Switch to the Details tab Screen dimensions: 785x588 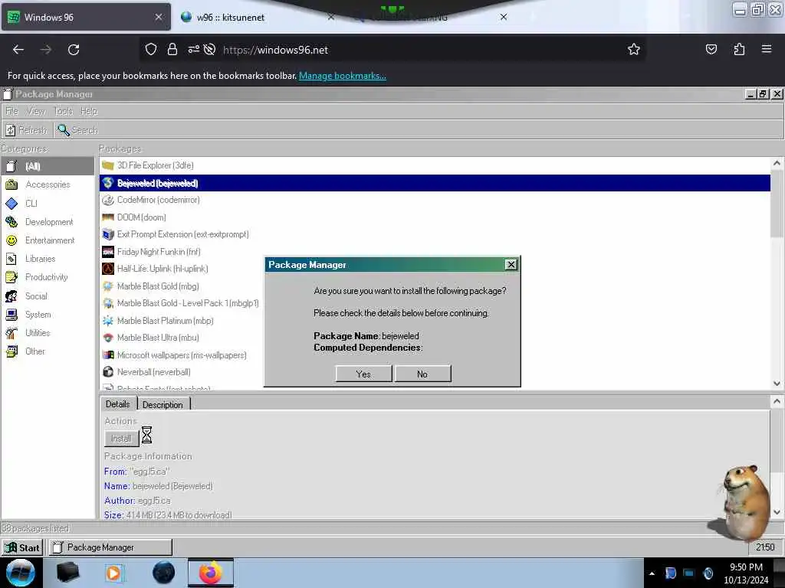(117, 404)
